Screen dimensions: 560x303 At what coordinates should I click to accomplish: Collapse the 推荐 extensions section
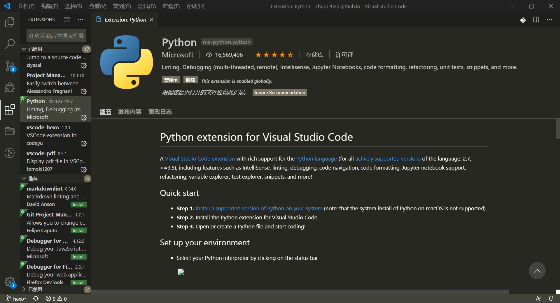click(x=55, y=178)
